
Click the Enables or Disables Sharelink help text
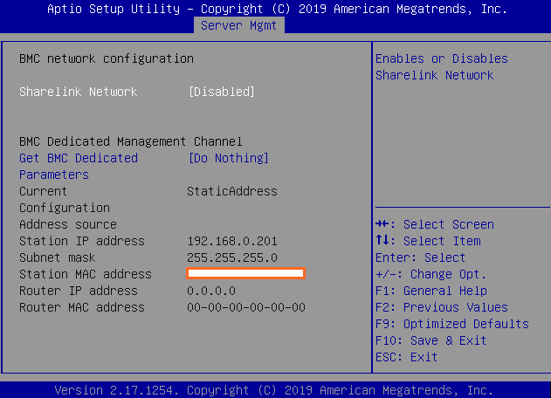tap(442, 67)
